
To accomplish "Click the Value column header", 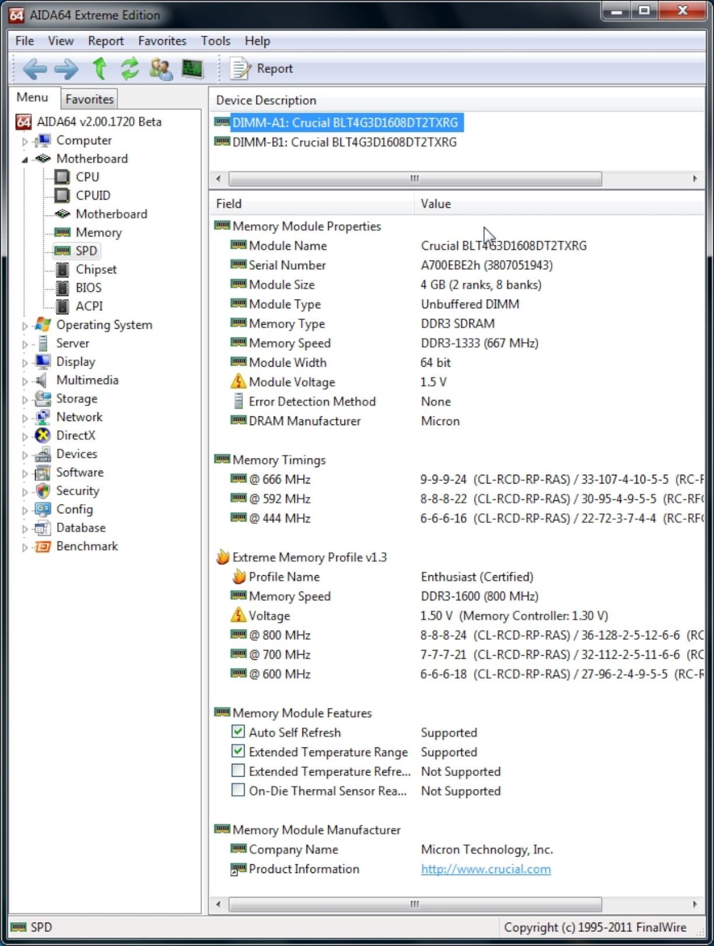I will [x=559, y=204].
